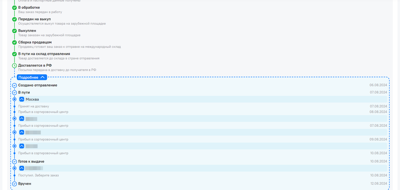Viewport: 400px width, 190px height.
Task: Click description Товар заказан на зарубежной площадке
Action: pos(49,35)
